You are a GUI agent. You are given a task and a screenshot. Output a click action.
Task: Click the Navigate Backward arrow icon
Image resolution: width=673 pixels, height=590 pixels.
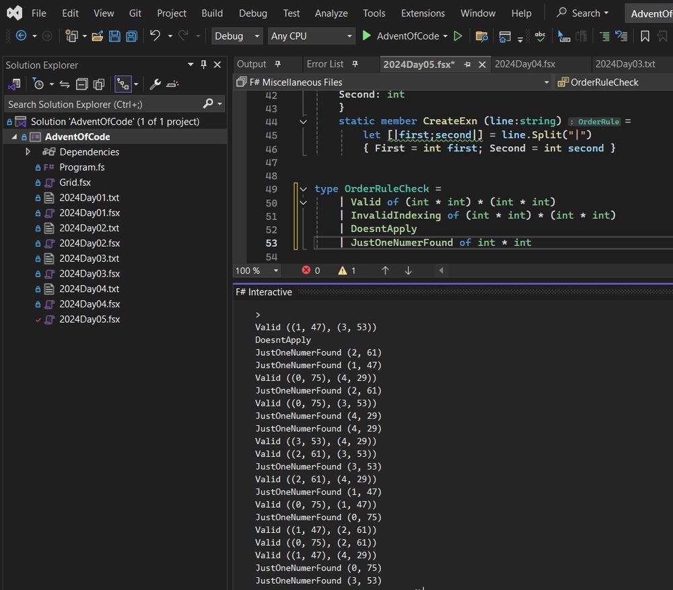(x=21, y=36)
